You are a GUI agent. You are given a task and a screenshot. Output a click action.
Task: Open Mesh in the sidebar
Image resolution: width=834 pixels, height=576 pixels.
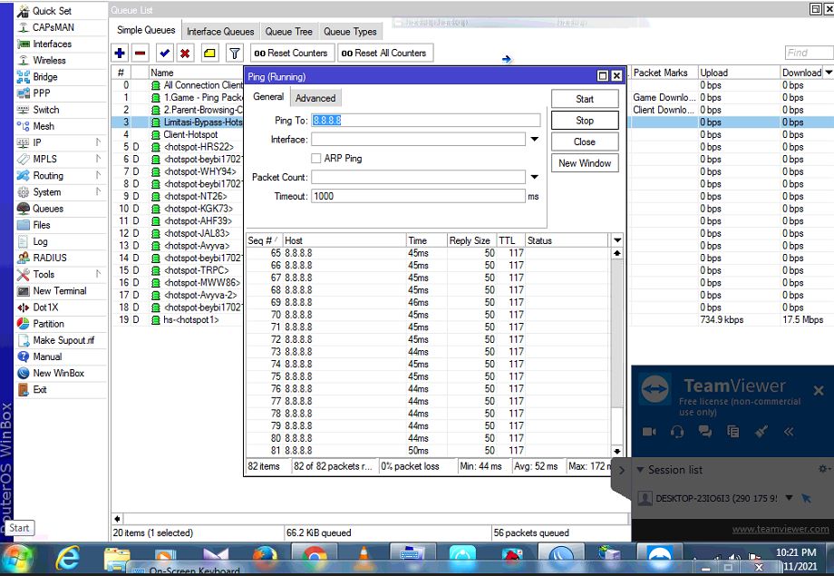[44, 126]
